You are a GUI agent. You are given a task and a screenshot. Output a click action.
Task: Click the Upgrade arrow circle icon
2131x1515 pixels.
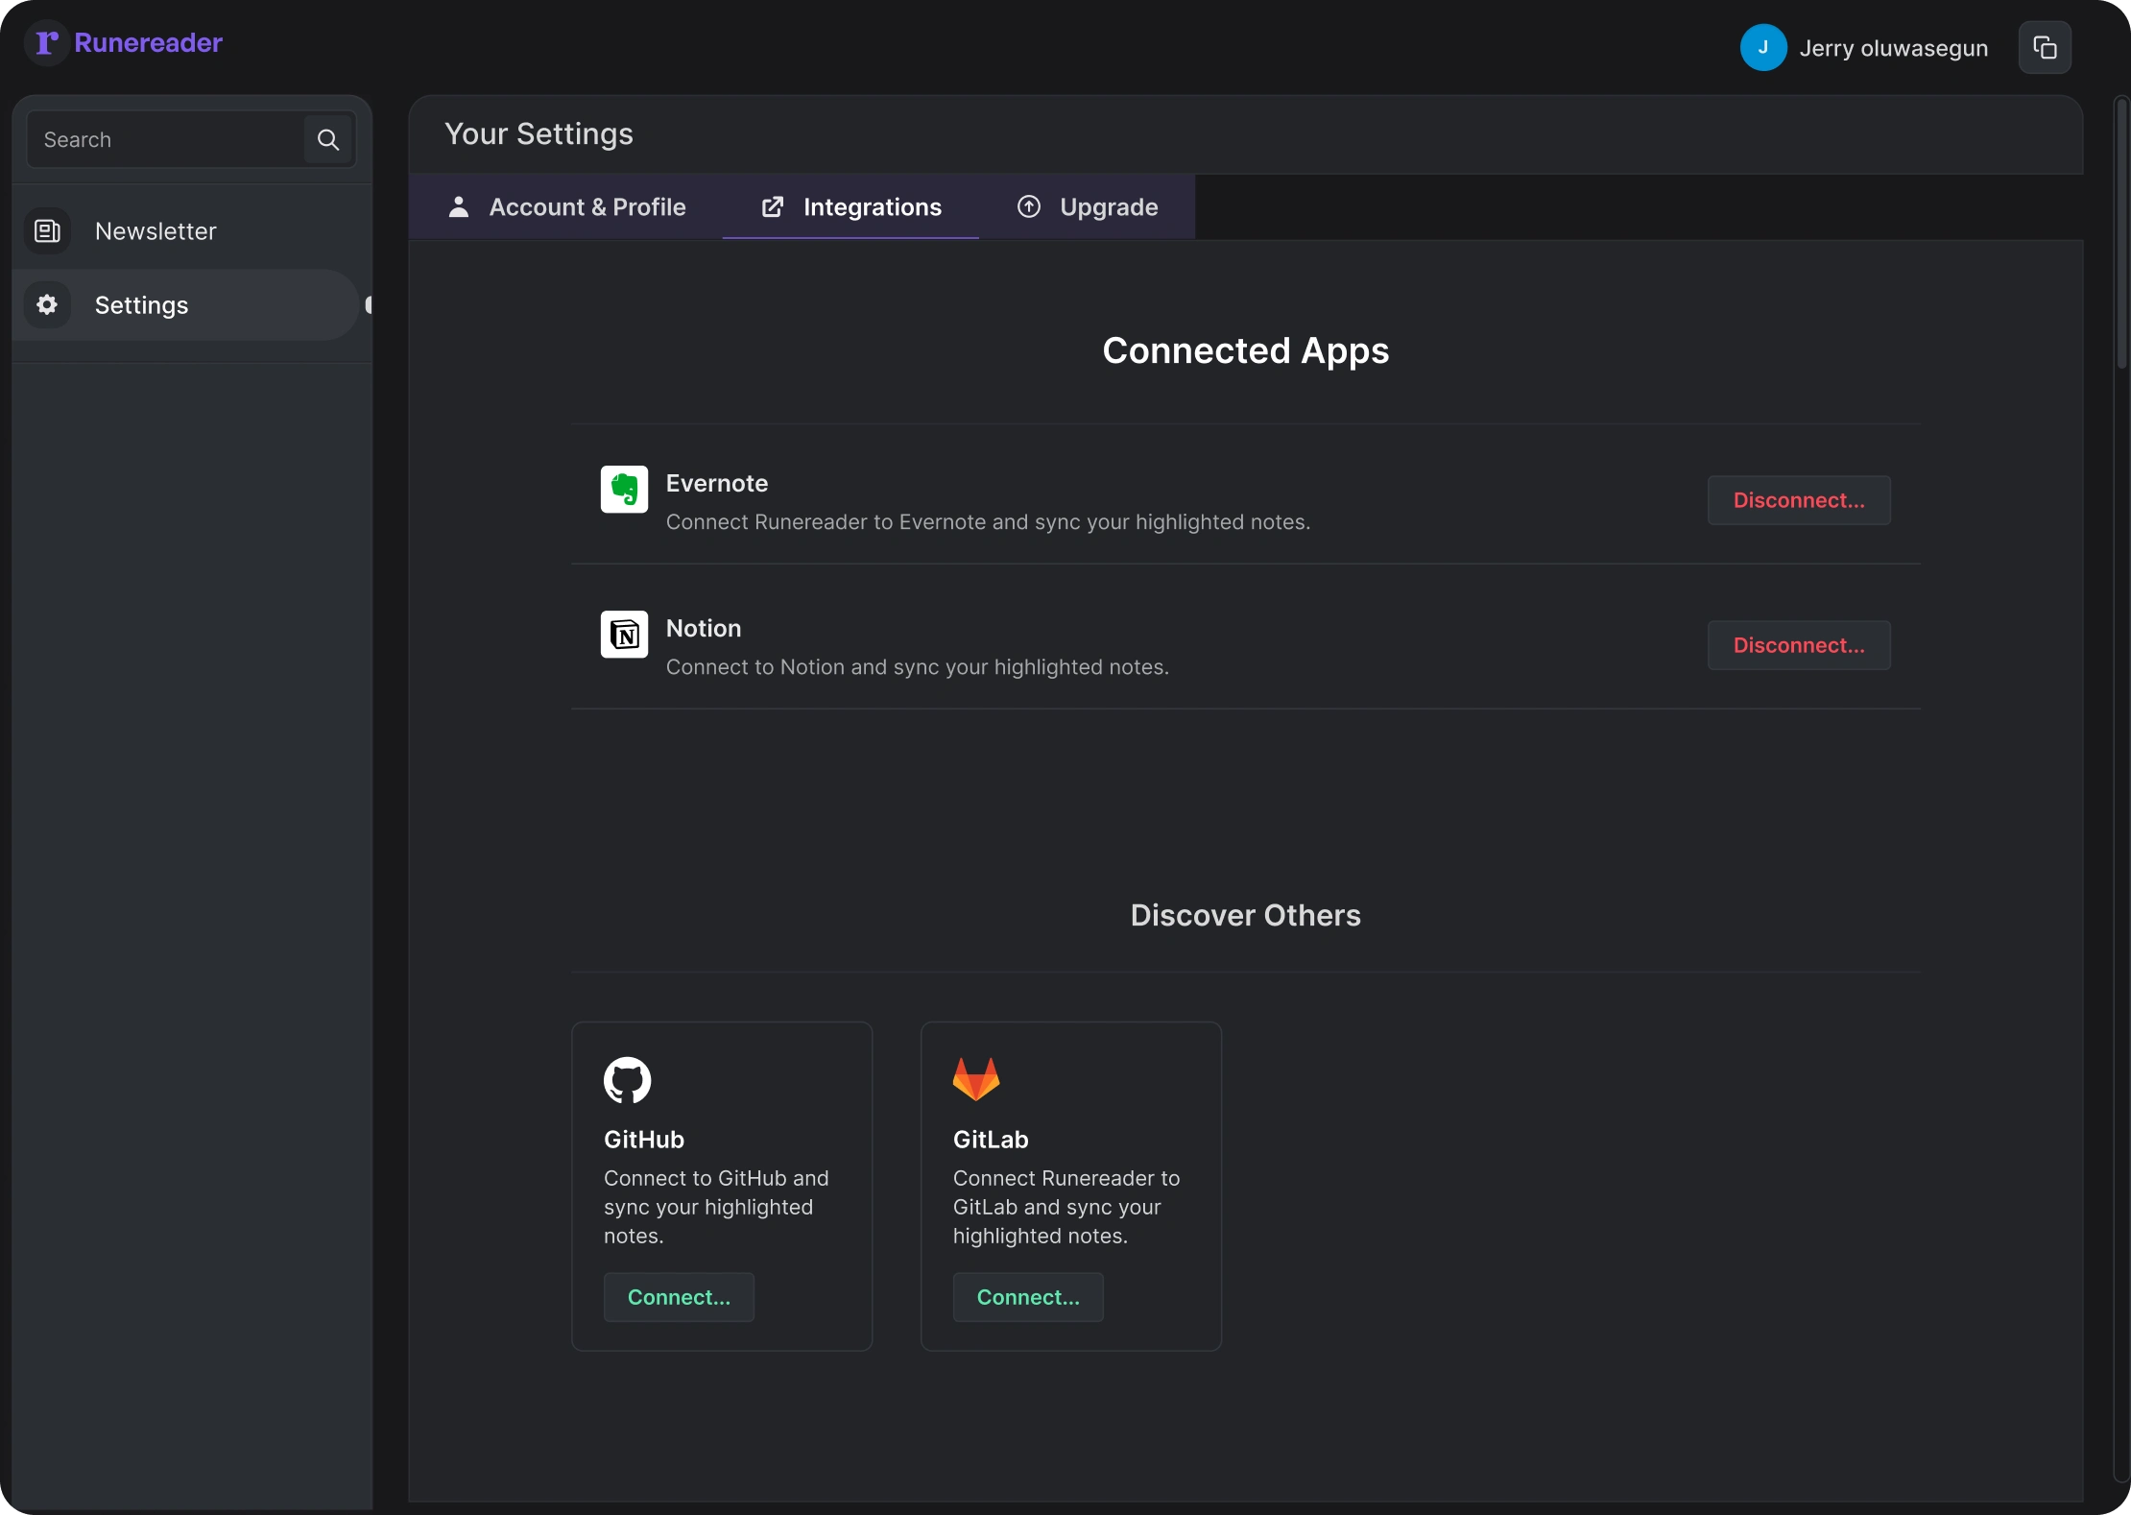[x=1029, y=206]
